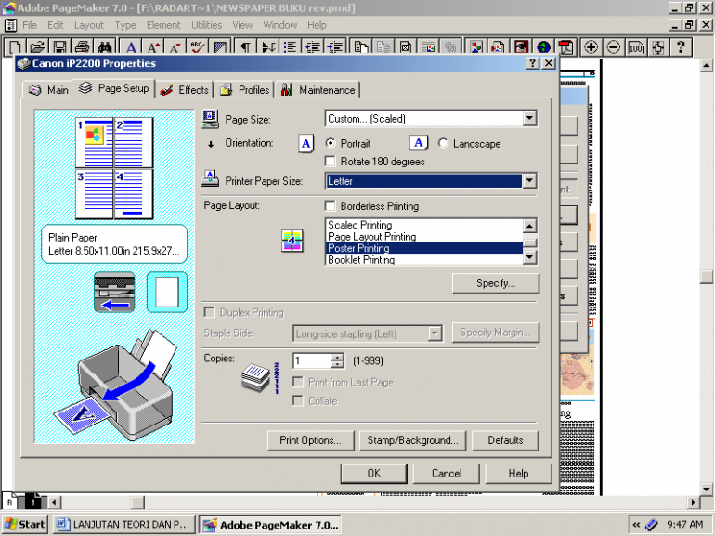Switch to the Effects tab
Screen dimensions: 715x536
pos(185,90)
